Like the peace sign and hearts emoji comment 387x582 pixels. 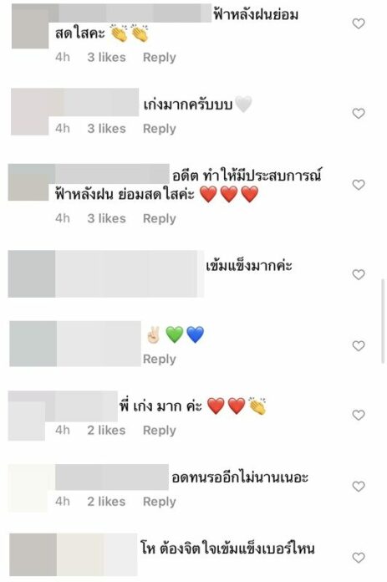tap(358, 346)
